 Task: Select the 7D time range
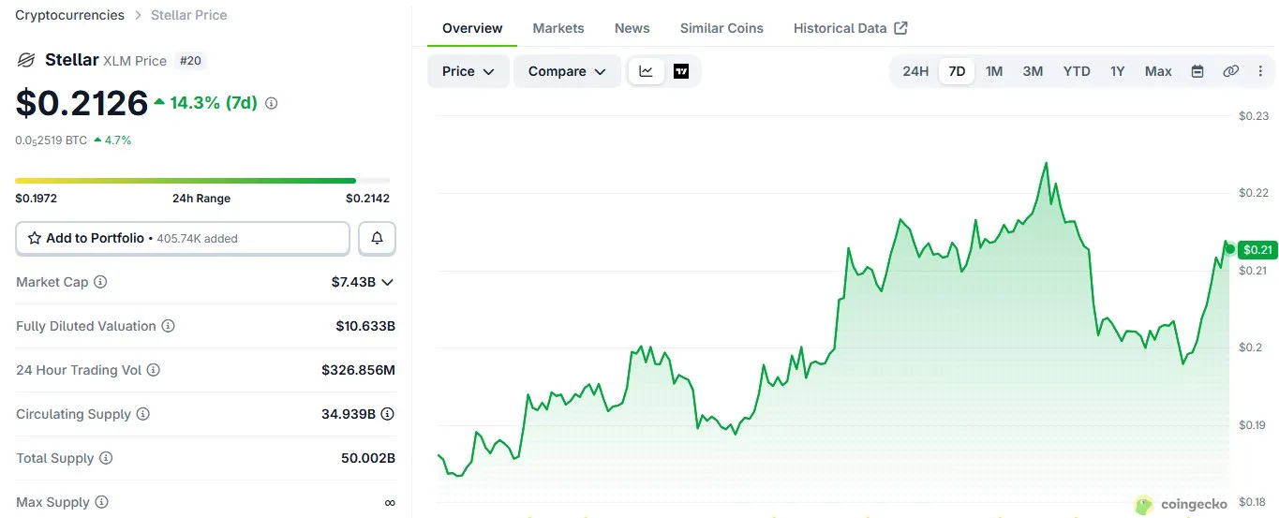[x=957, y=71]
